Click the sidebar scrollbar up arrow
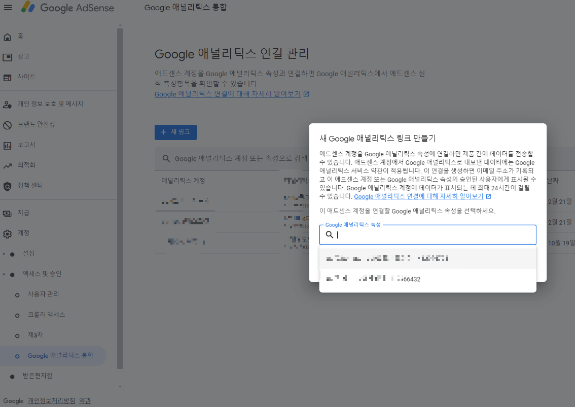The height and width of the screenshot is (407, 575). point(120,25)
